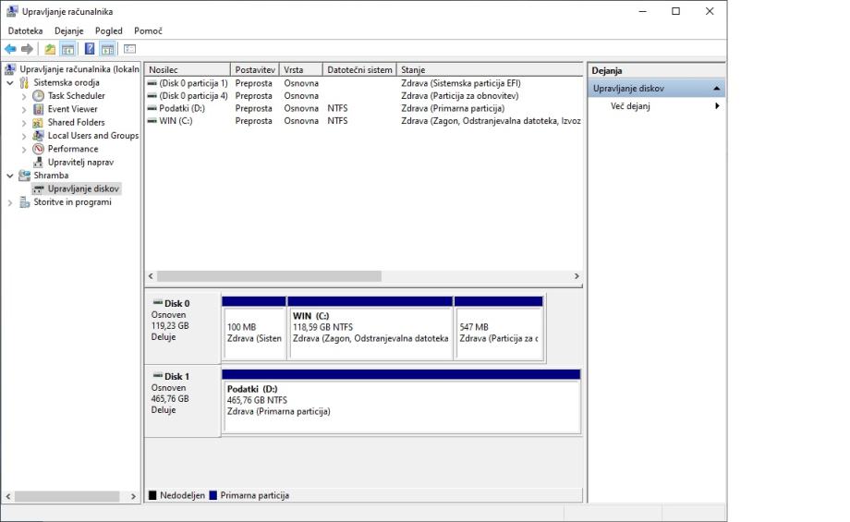Expand the Storitve in programi node

click(x=10, y=202)
